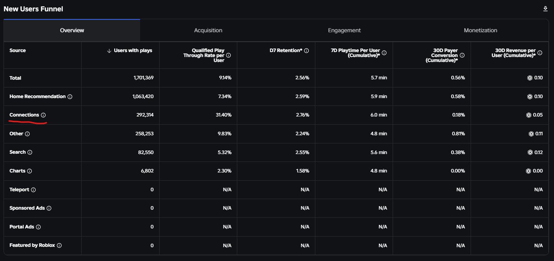Click info icon next to Search source
This screenshot has width=554, height=261.
coord(30,152)
